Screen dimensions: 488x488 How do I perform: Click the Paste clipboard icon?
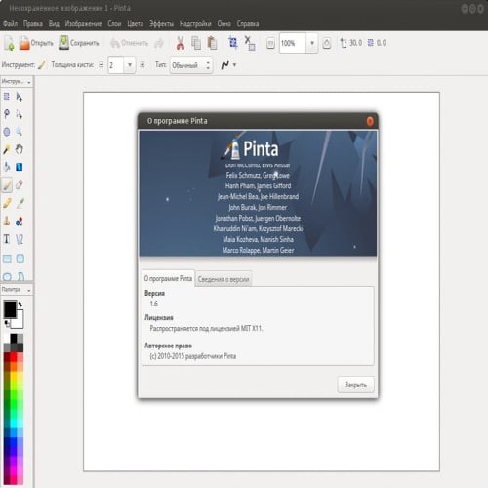pyautogui.click(x=212, y=43)
